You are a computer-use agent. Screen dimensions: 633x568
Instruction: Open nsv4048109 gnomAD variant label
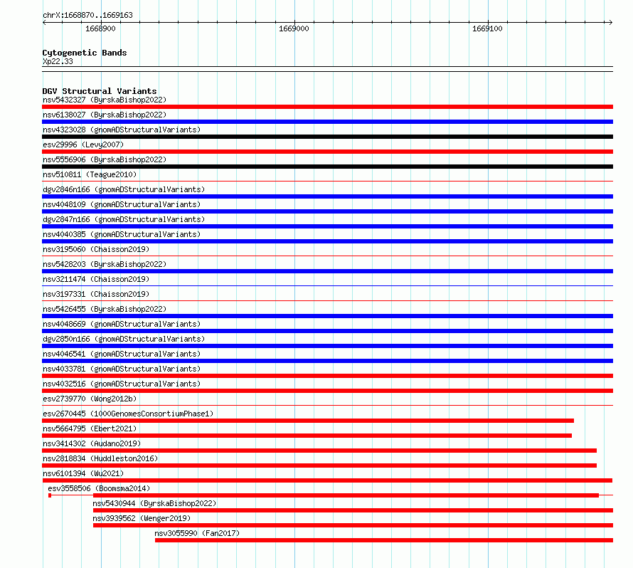[x=122, y=204]
